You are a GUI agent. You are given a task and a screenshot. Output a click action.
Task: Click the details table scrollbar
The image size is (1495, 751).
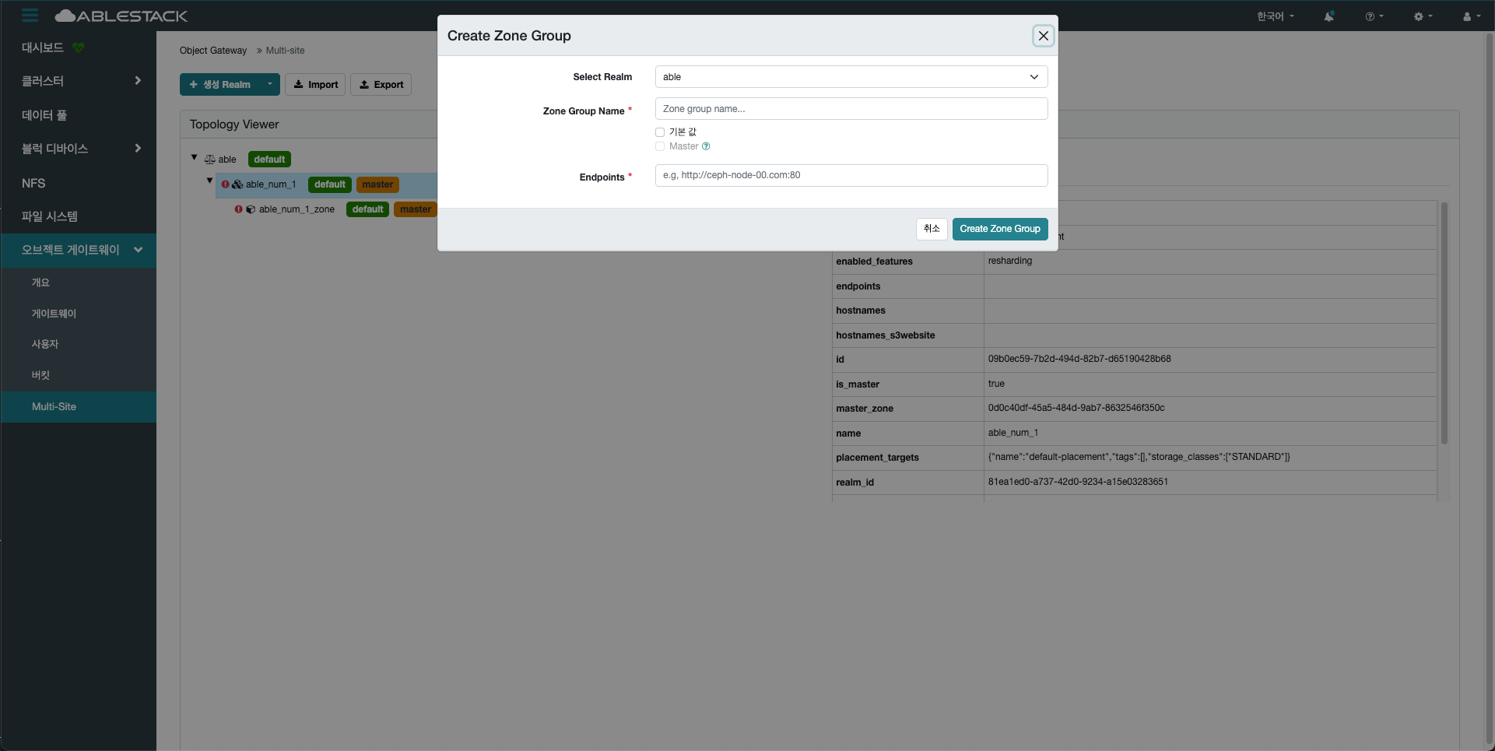click(x=1444, y=323)
